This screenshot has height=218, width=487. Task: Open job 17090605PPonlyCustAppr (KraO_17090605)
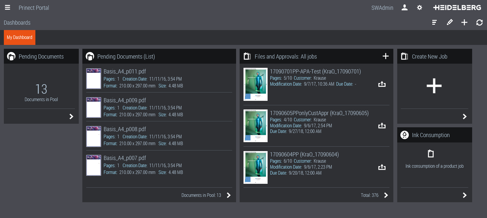tap(319, 113)
